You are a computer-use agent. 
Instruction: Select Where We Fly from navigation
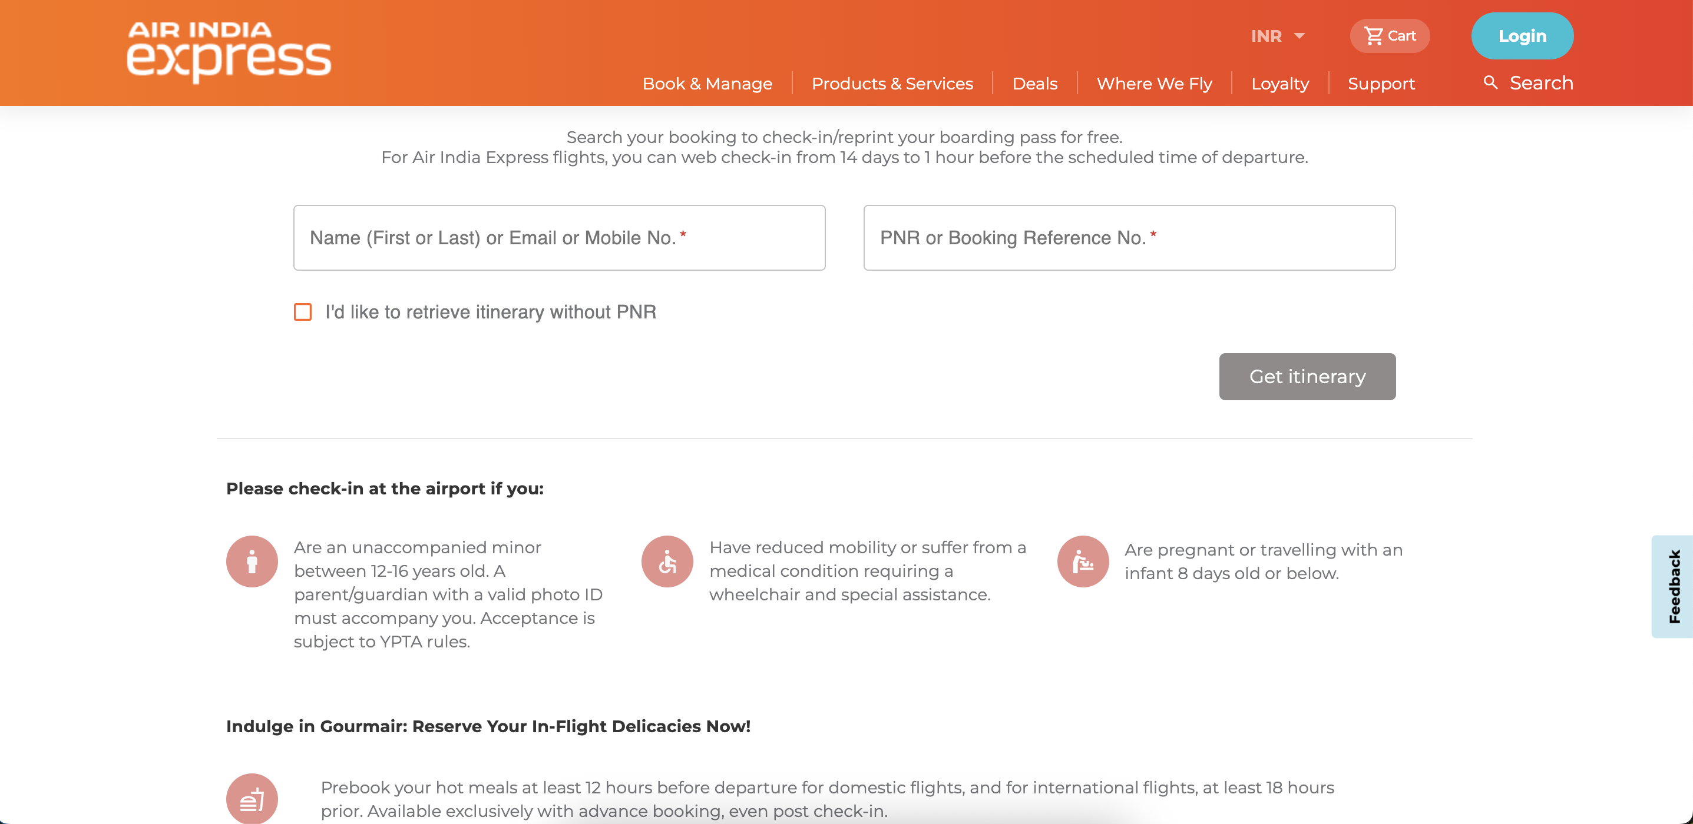pos(1153,84)
